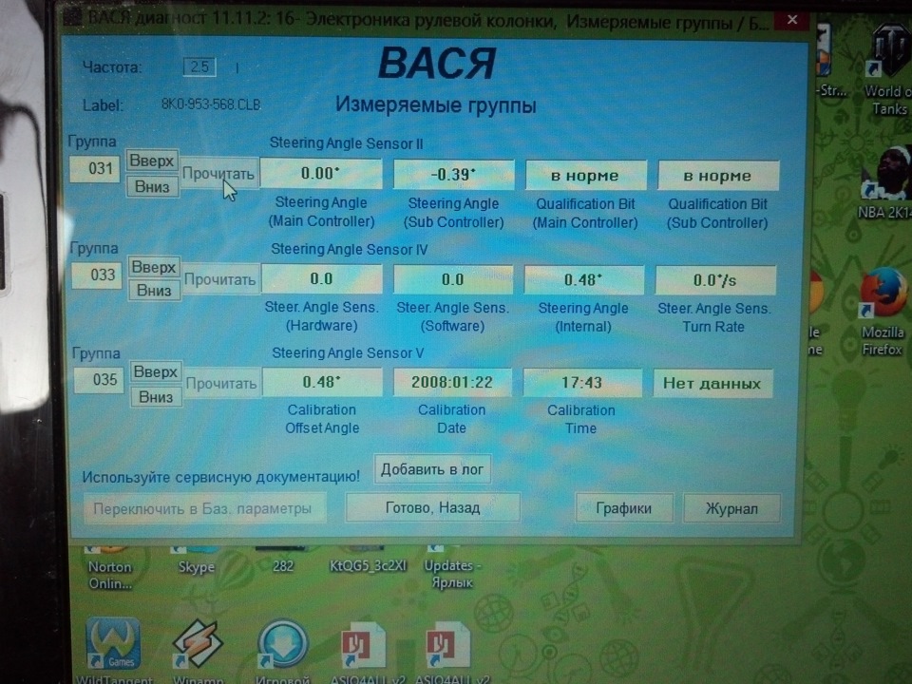Click Вниз button for group 031
The width and height of the screenshot is (912, 684).
(x=152, y=187)
